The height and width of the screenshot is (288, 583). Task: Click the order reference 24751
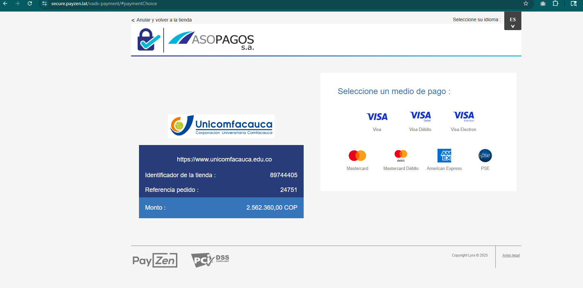(x=289, y=190)
